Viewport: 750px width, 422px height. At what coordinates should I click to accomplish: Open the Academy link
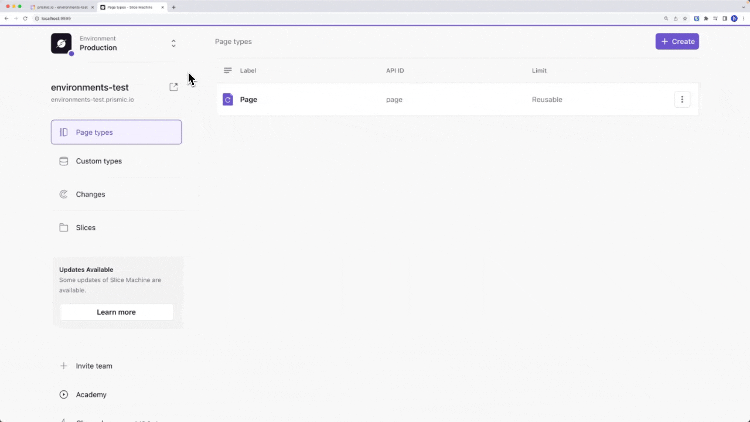pos(91,394)
